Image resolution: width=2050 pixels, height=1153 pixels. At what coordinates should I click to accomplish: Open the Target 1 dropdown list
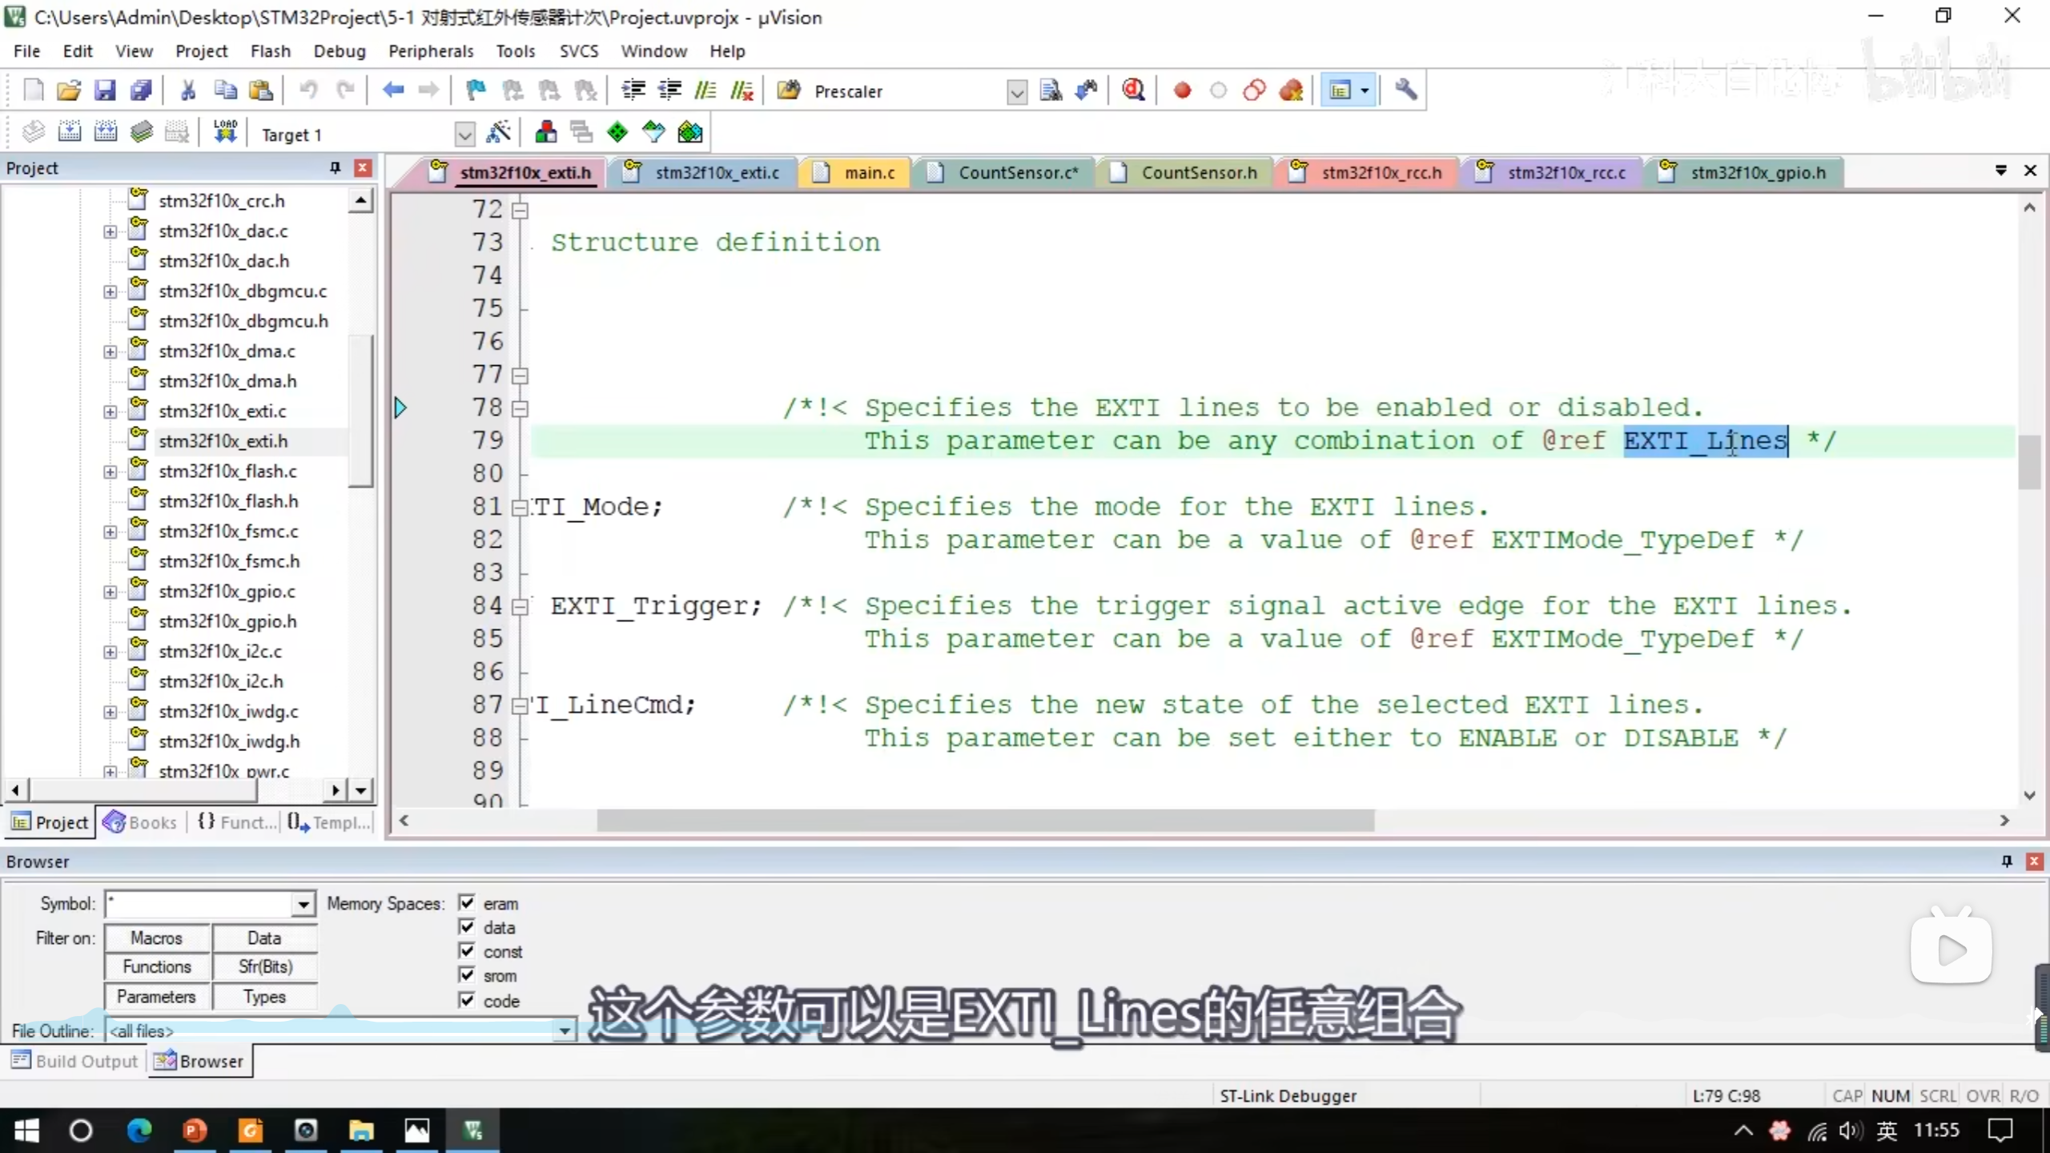point(464,135)
